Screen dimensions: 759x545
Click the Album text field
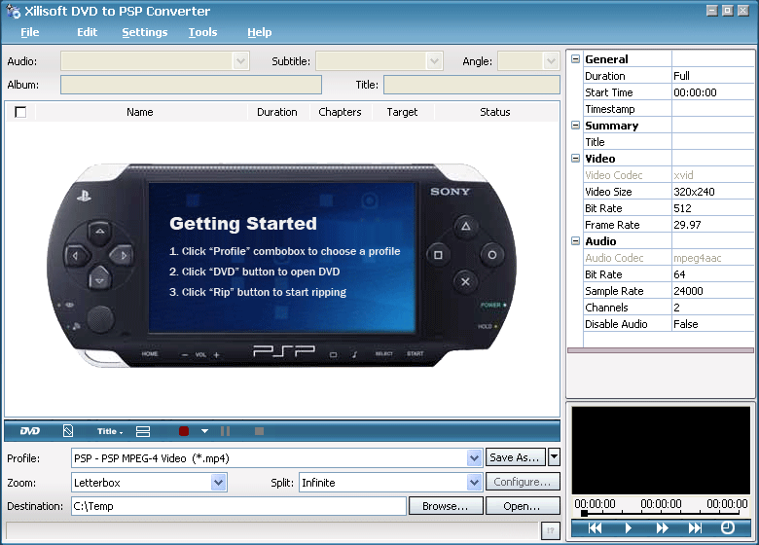click(191, 85)
